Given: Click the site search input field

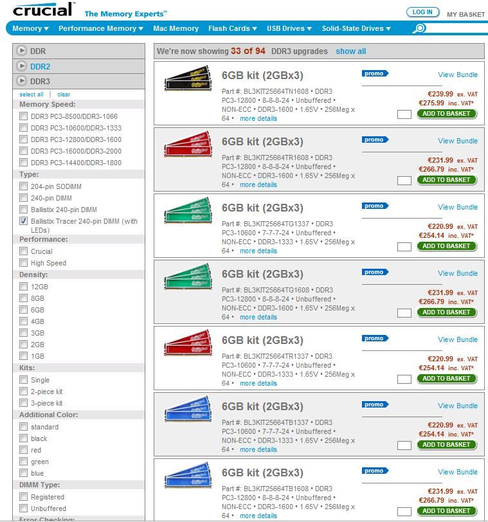Looking at the screenshot, I should [x=458, y=28].
